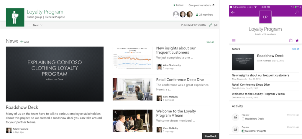Image resolution: width=302 pixels, height=139 pixels.
Task: Click the Loyalty Program title on the desktop page
Action: (45, 12)
